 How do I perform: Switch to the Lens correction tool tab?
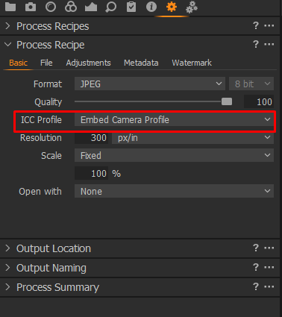pyautogui.click(x=51, y=7)
